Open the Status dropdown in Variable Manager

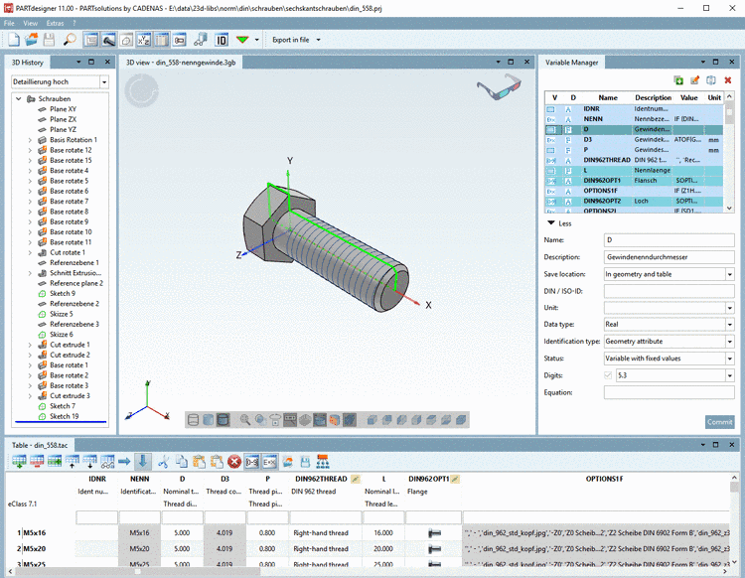(729, 359)
